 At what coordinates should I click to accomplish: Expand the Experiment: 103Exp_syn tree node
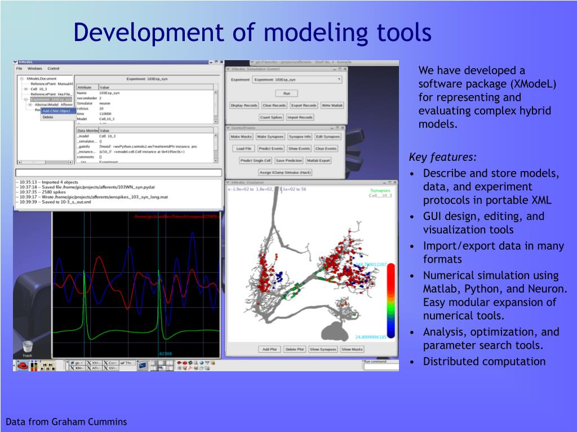pos(26,99)
